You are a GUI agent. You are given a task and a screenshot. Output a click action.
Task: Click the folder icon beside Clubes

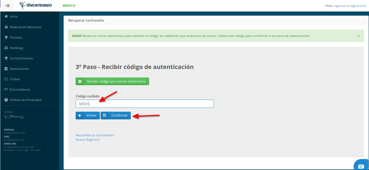(x=6, y=79)
